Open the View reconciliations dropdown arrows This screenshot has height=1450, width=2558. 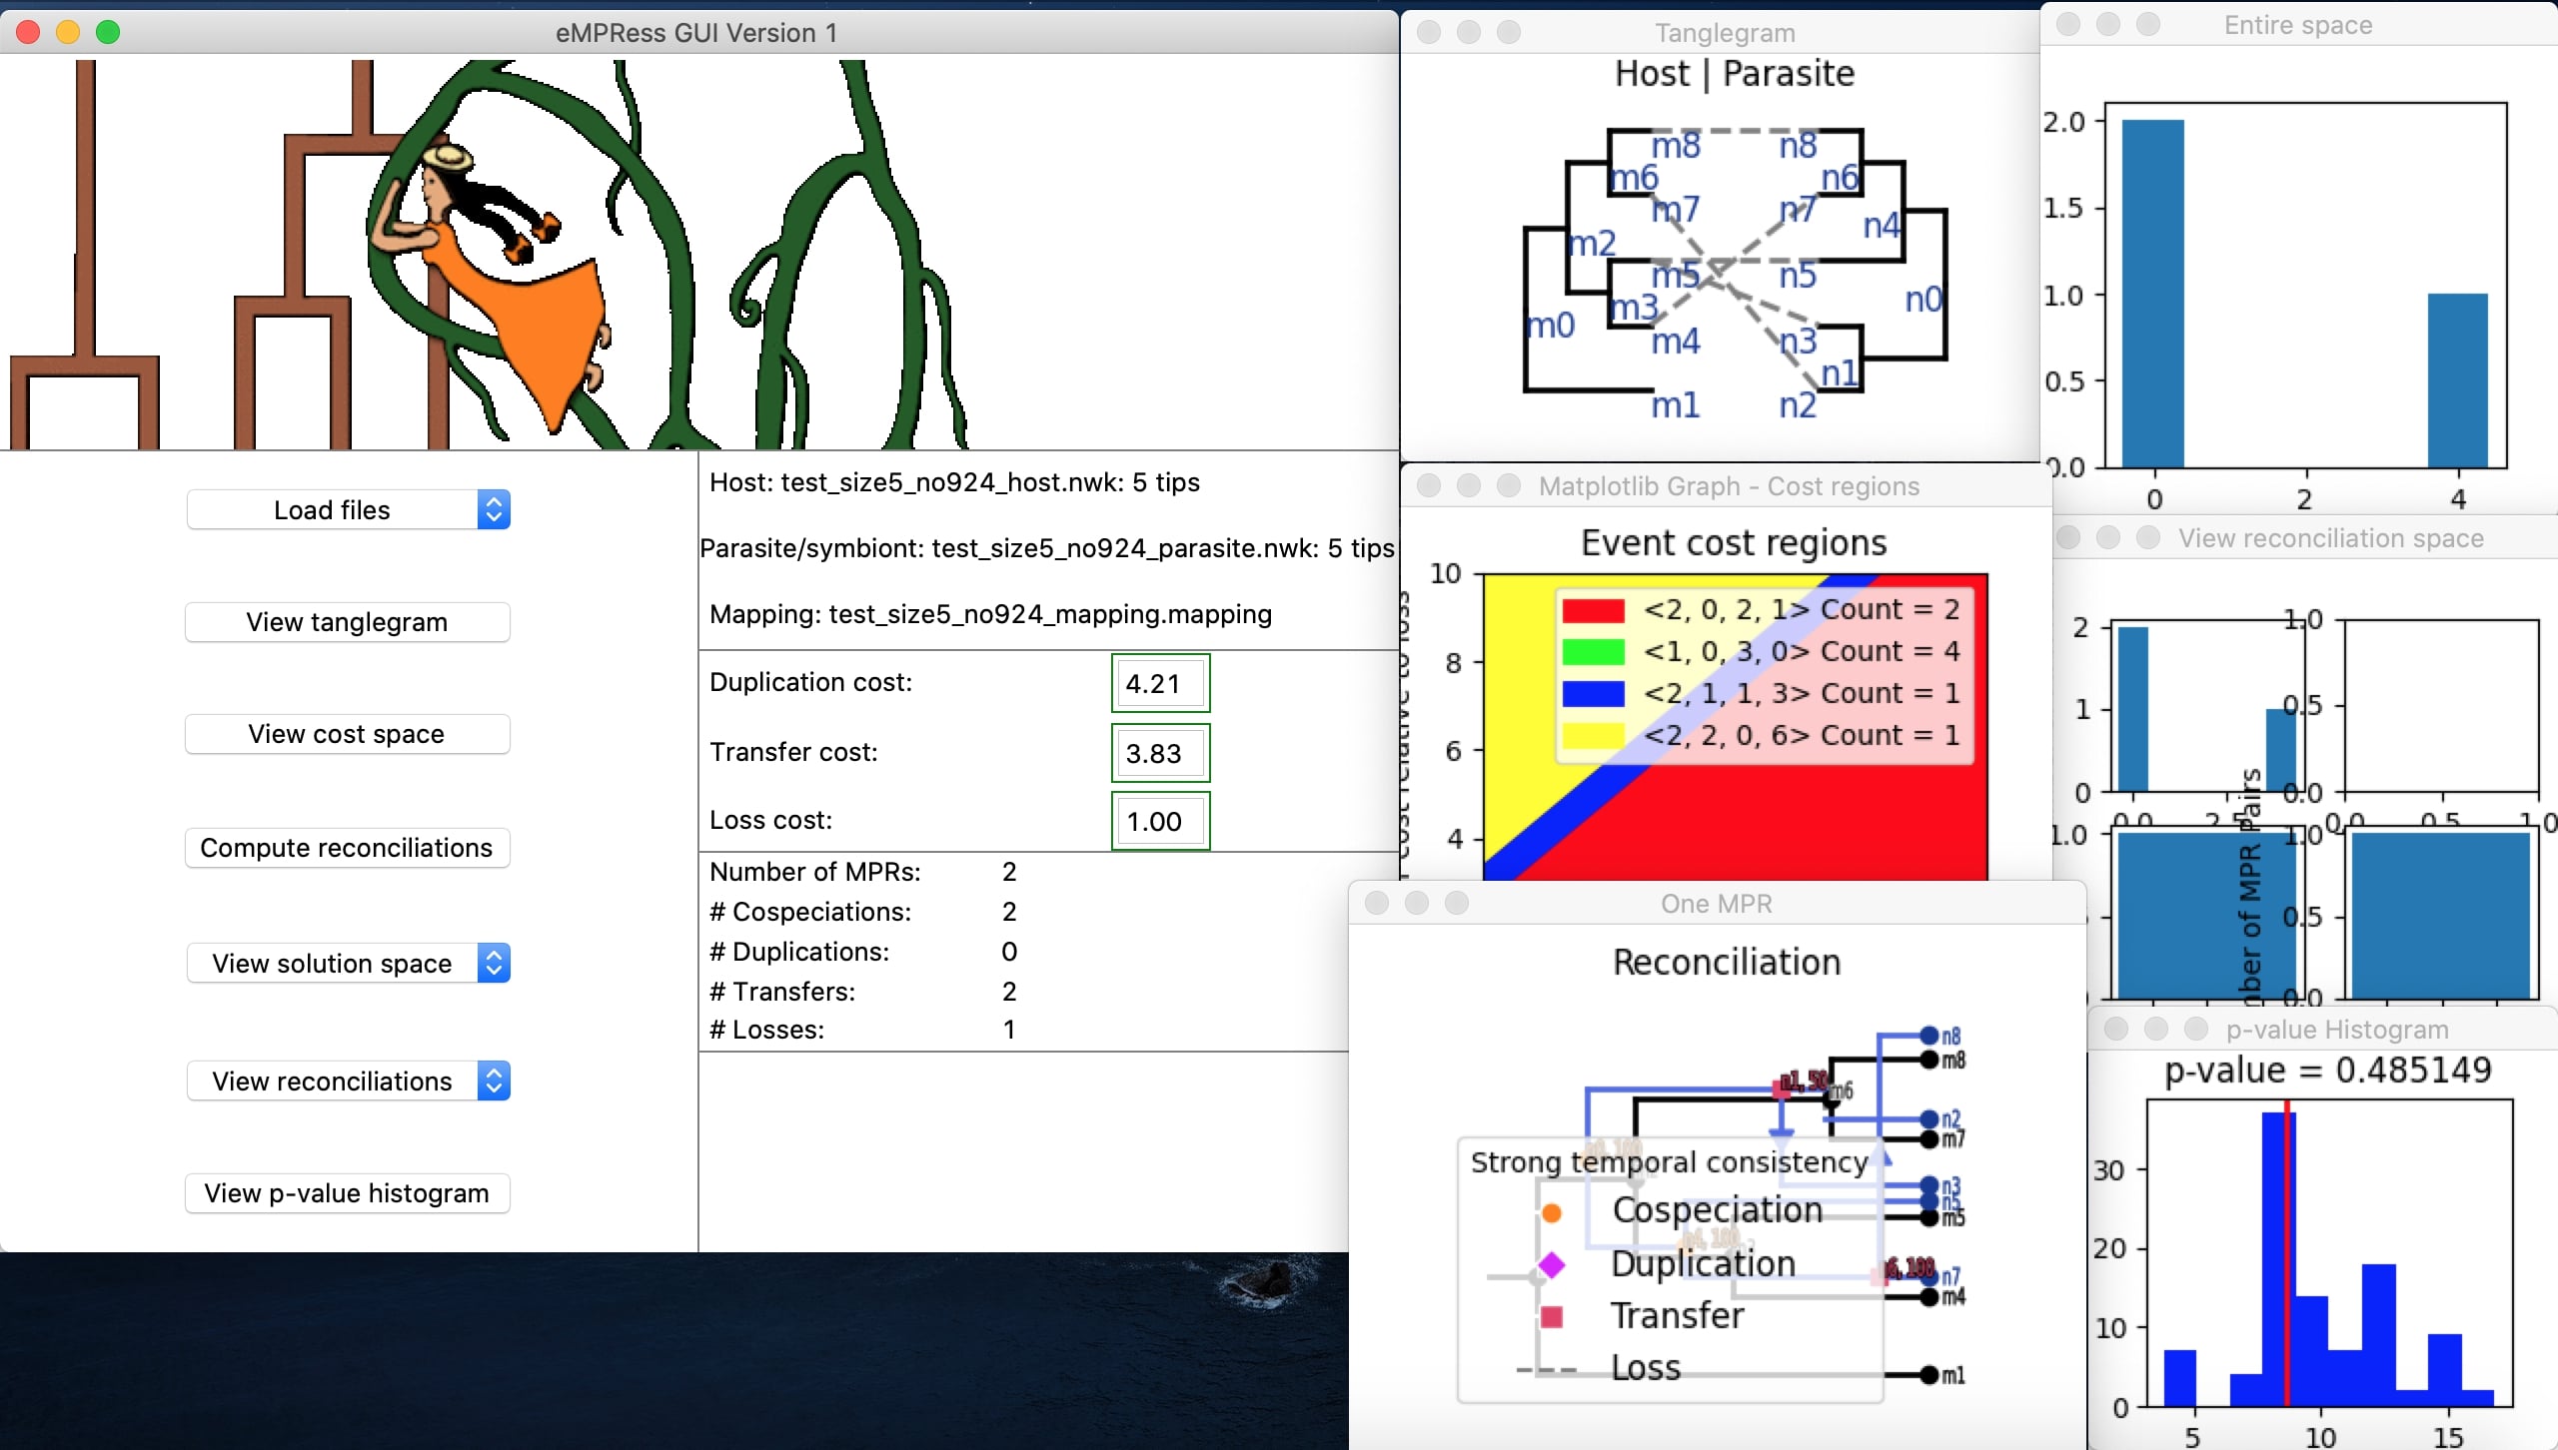(x=494, y=1081)
